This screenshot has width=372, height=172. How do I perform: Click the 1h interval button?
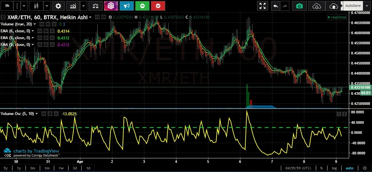pos(7,6)
